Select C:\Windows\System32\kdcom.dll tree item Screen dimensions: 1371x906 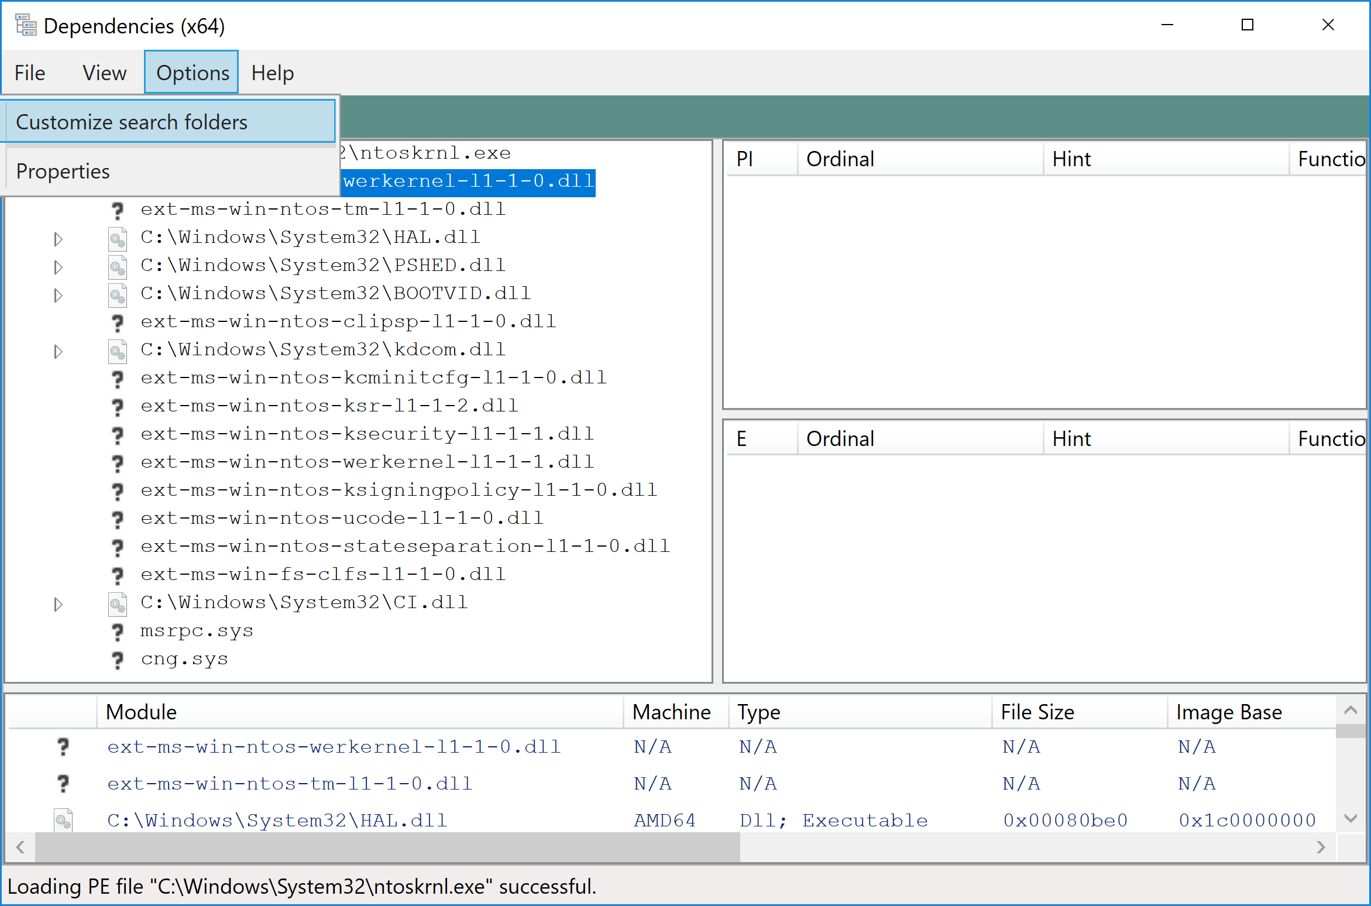pos(322,349)
